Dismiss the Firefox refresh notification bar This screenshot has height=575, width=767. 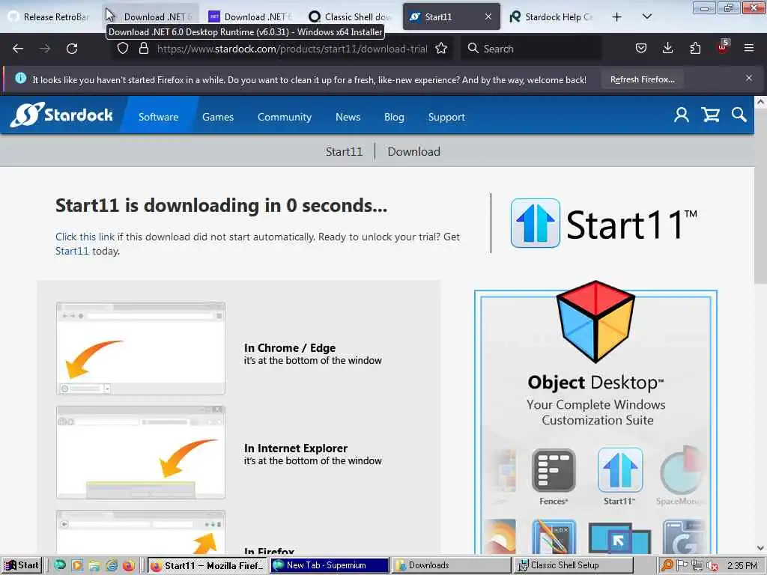(749, 78)
